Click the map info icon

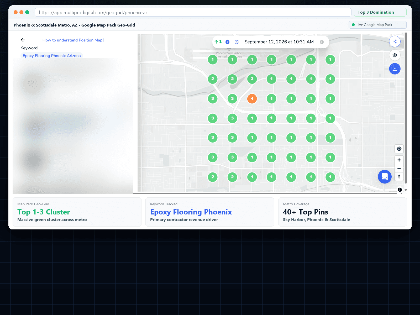(400, 190)
